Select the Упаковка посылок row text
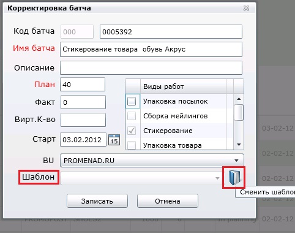The image size is (295, 233). click(x=175, y=101)
